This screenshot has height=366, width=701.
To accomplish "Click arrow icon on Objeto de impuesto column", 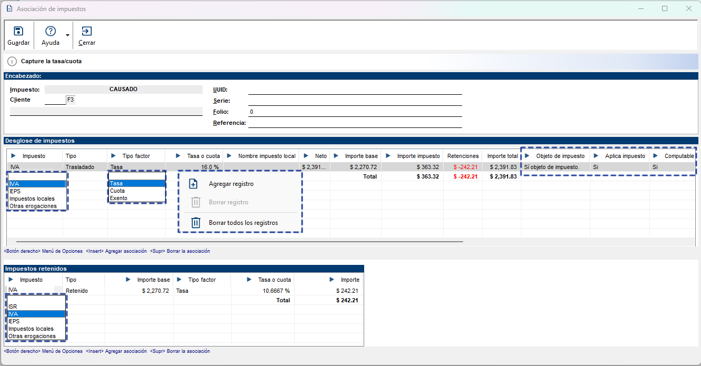I will pos(528,156).
